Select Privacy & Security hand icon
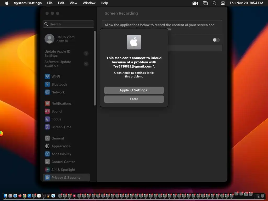The width and height of the screenshot is (268, 201). tap(47, 178)
